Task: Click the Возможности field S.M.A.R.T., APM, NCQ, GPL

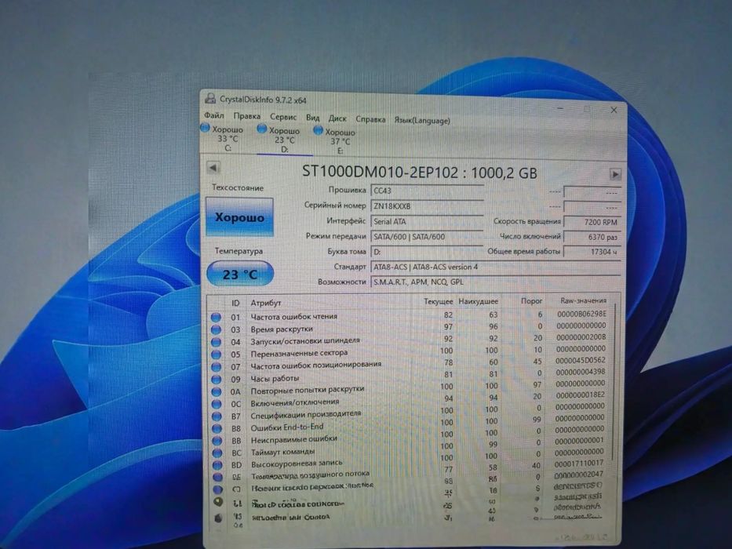Action: tap(495, 282)
